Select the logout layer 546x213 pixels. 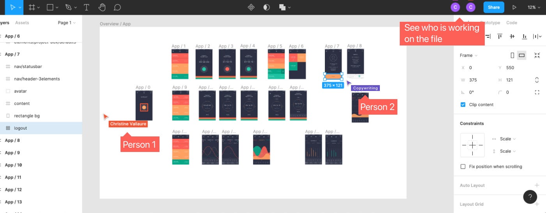[x=41, y=128]
